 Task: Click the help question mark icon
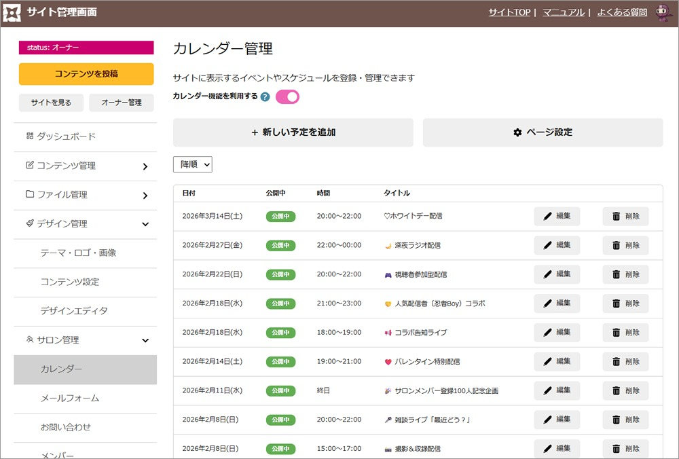[265, 97]
